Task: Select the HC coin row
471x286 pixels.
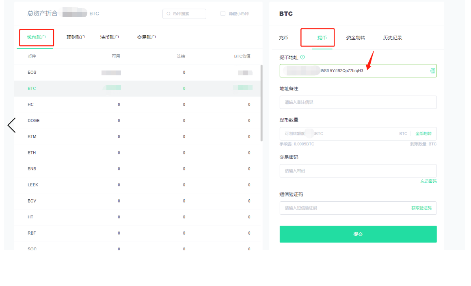Action: tap(137, 105)
